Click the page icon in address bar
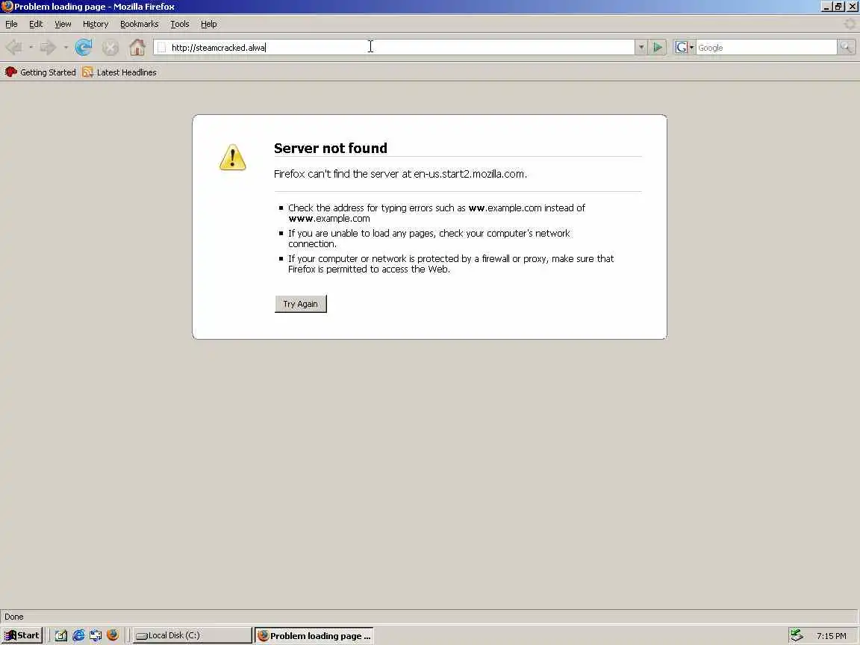This screenshot has width=860, height=645. pyautogui.click(x=162, y=48)
